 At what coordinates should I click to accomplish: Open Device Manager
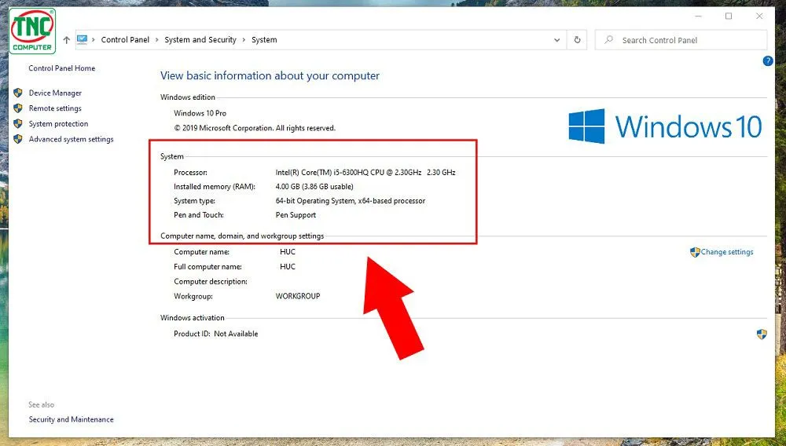point(55,93)
